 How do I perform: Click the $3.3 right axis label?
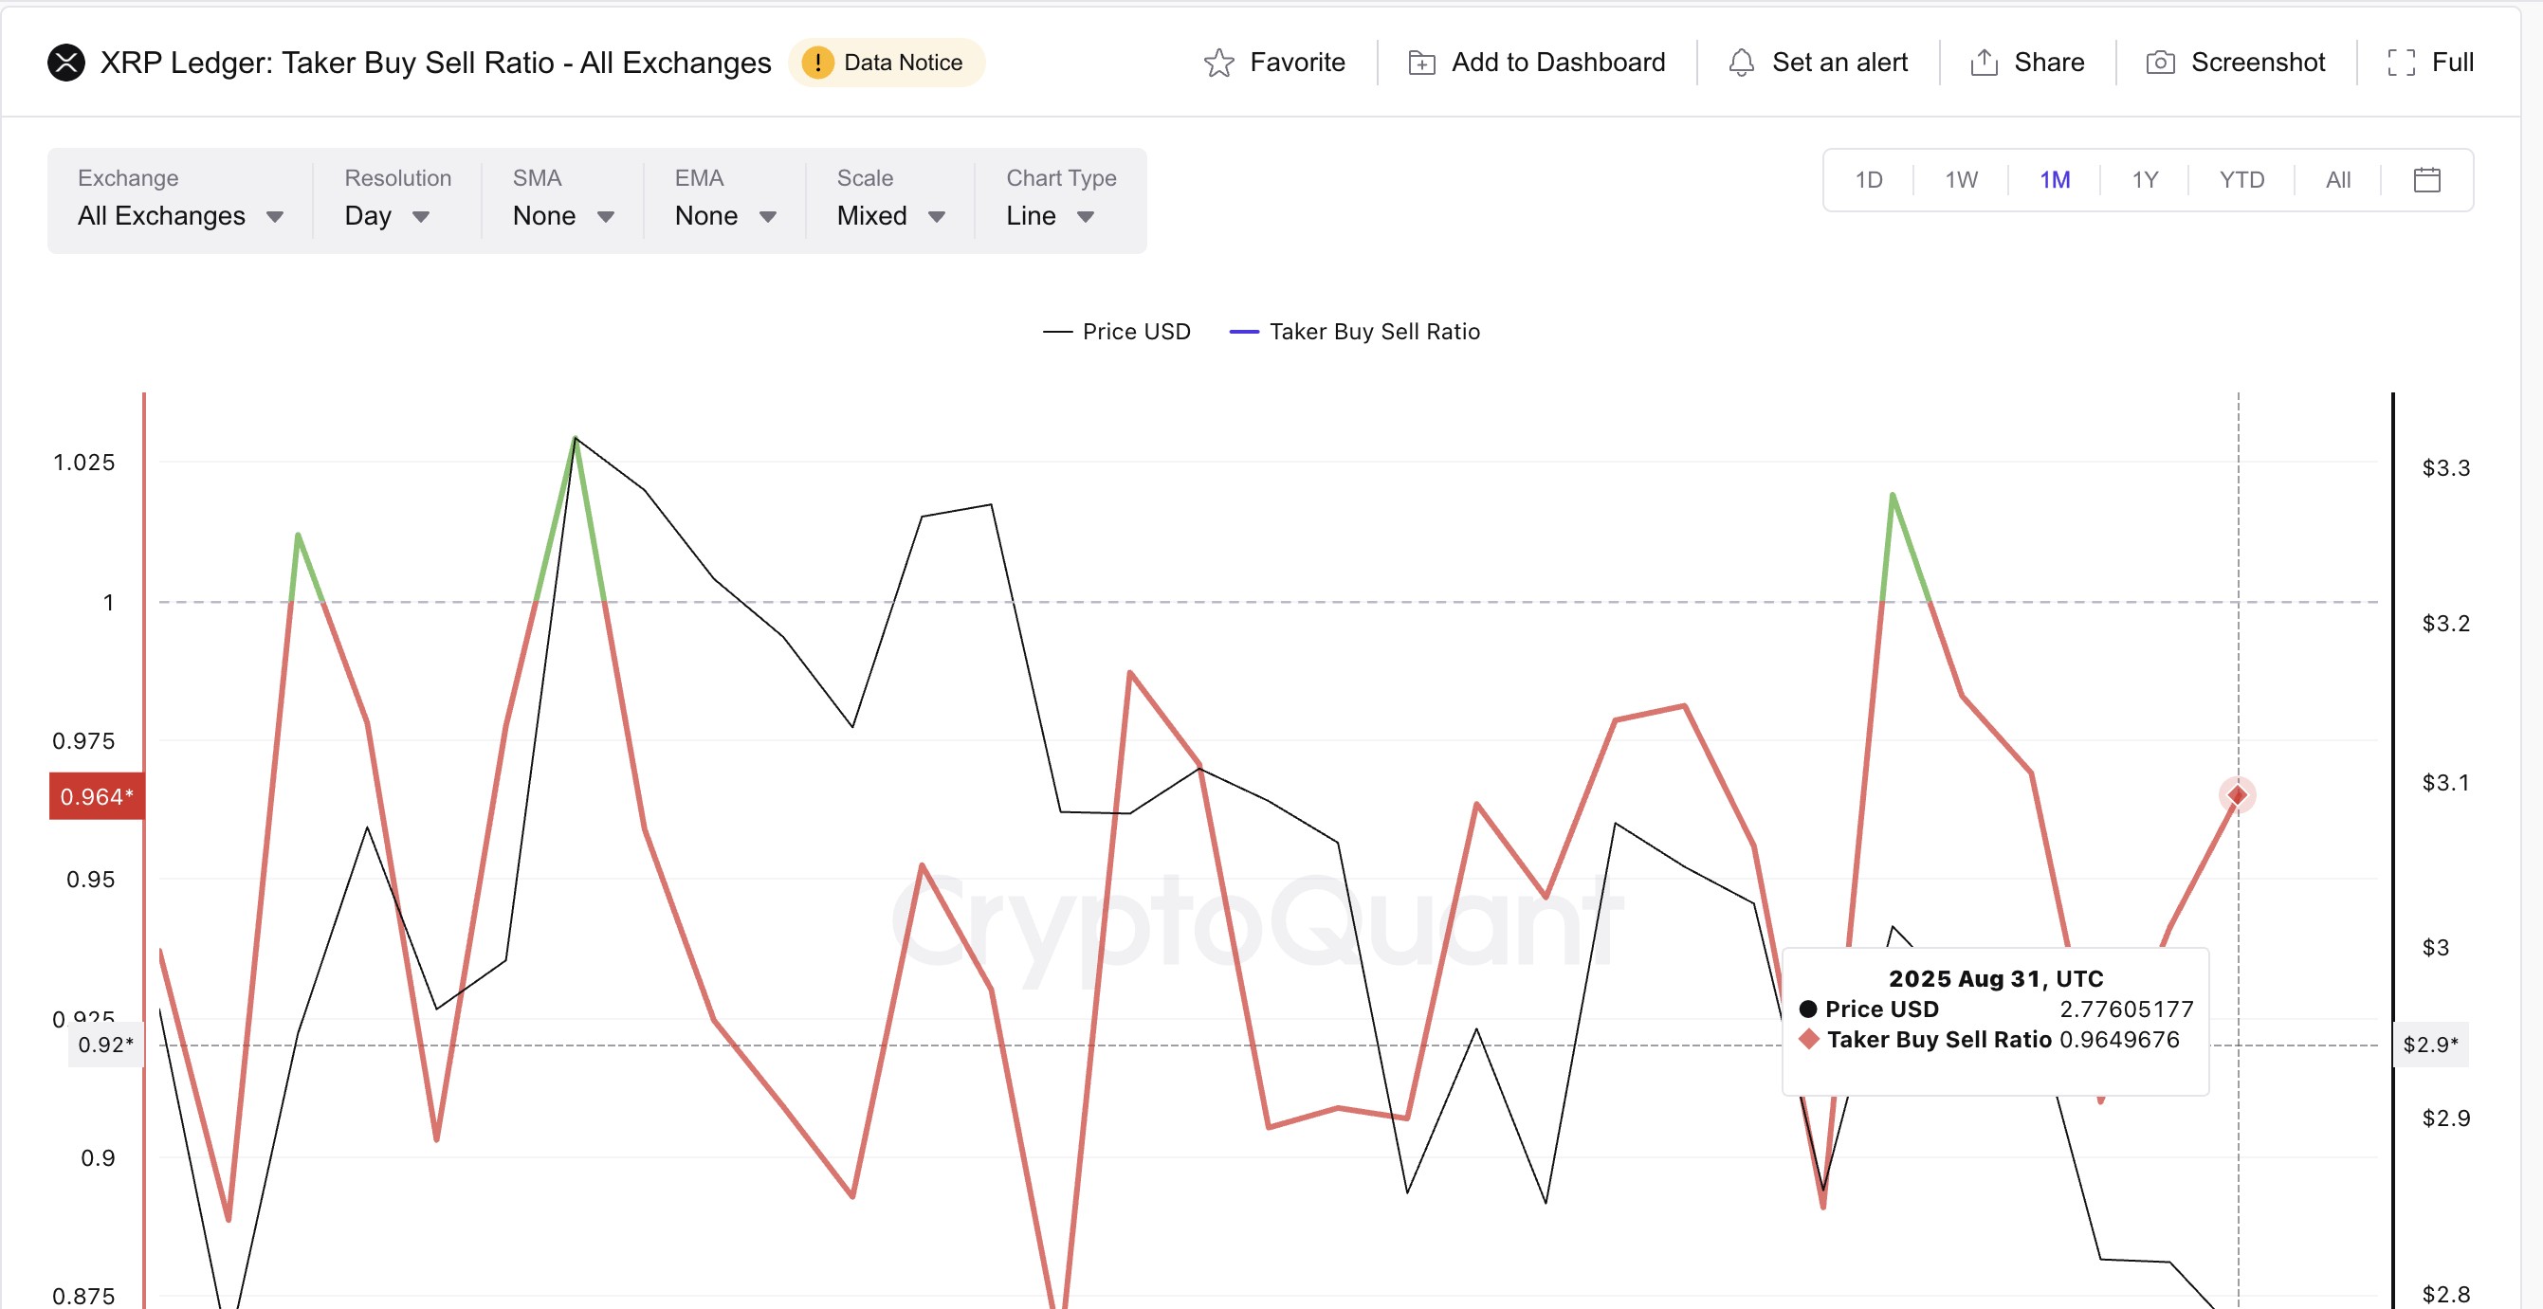[2445, 468]
